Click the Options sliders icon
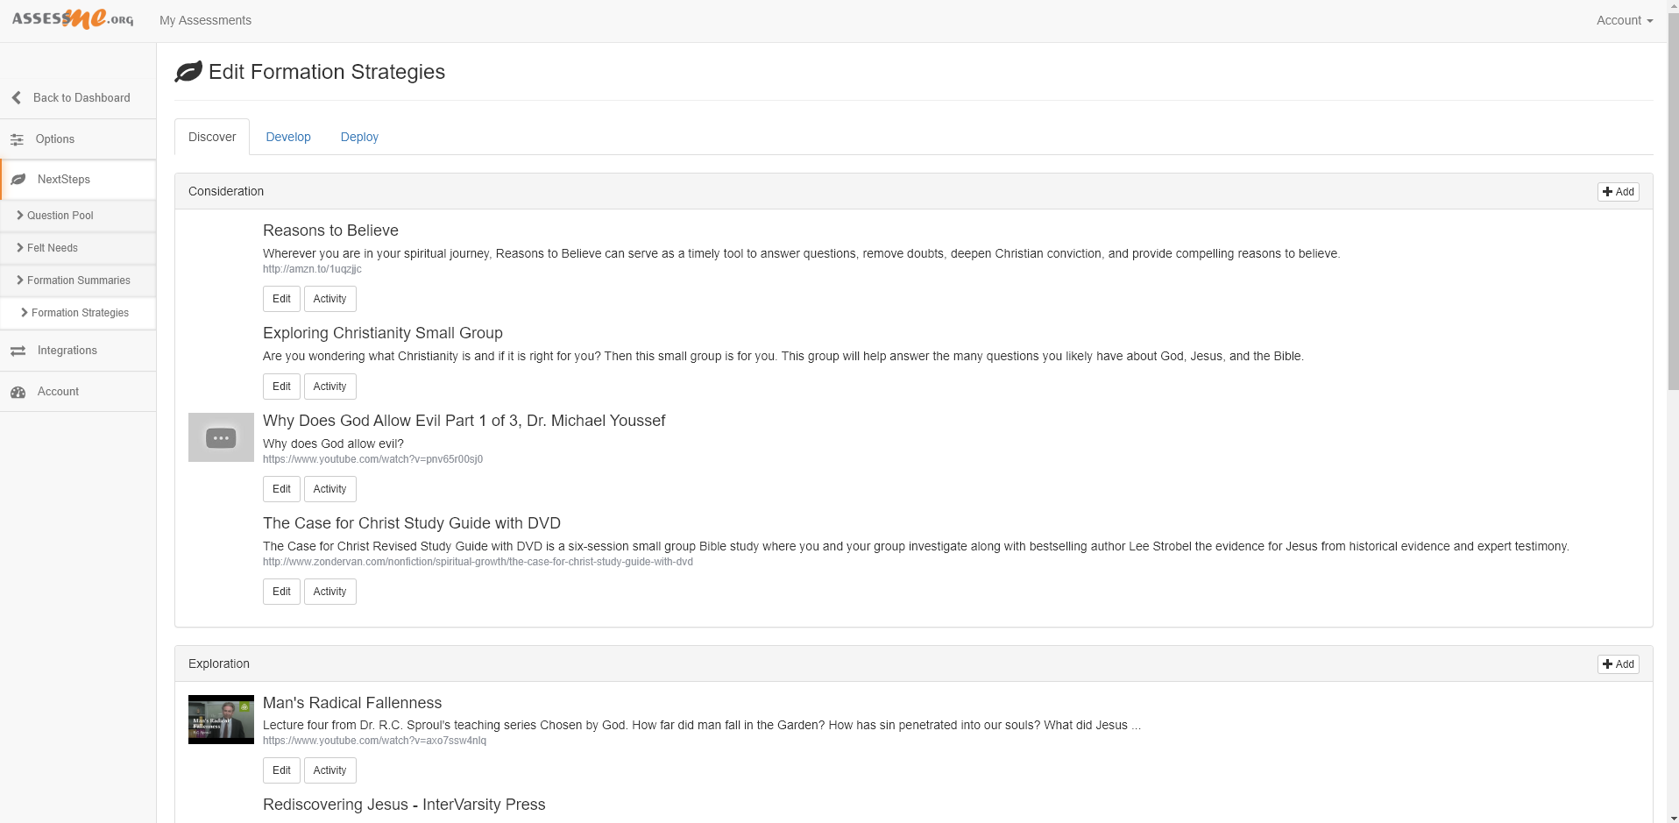The image size is (1679, 823). [18, 139]
